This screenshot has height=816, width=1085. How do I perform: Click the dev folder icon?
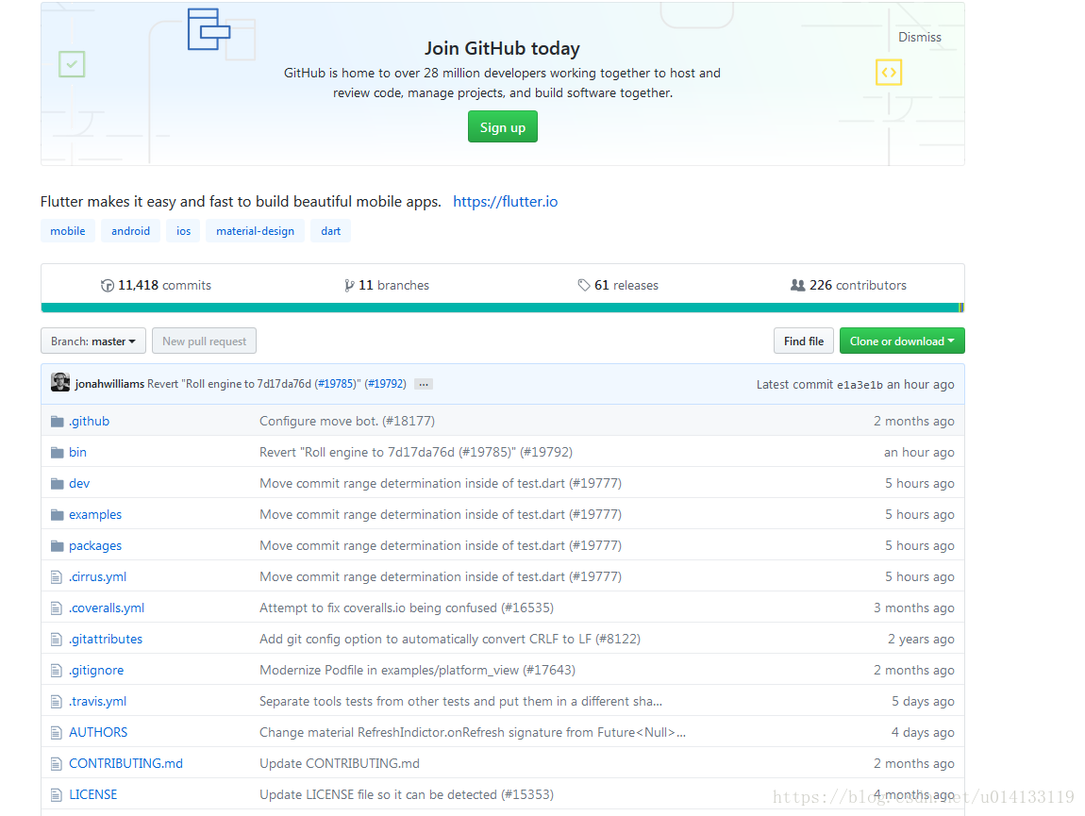[57, 484]
